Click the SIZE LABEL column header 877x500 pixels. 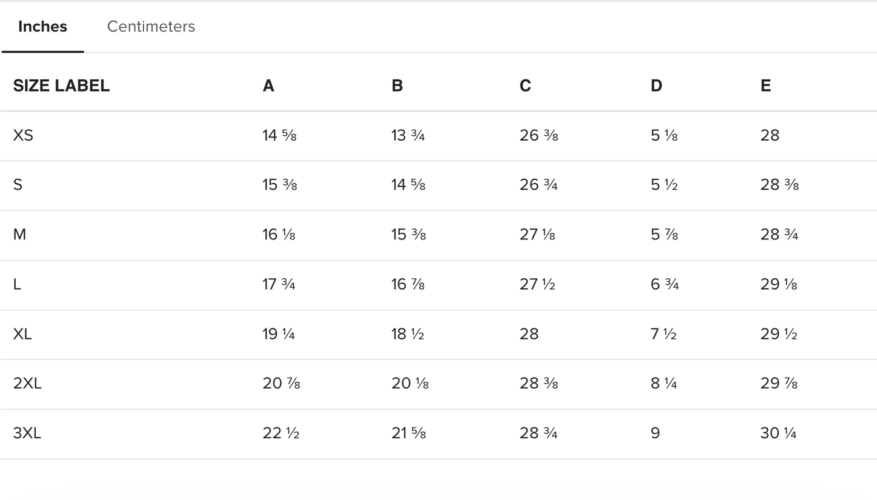61,86
